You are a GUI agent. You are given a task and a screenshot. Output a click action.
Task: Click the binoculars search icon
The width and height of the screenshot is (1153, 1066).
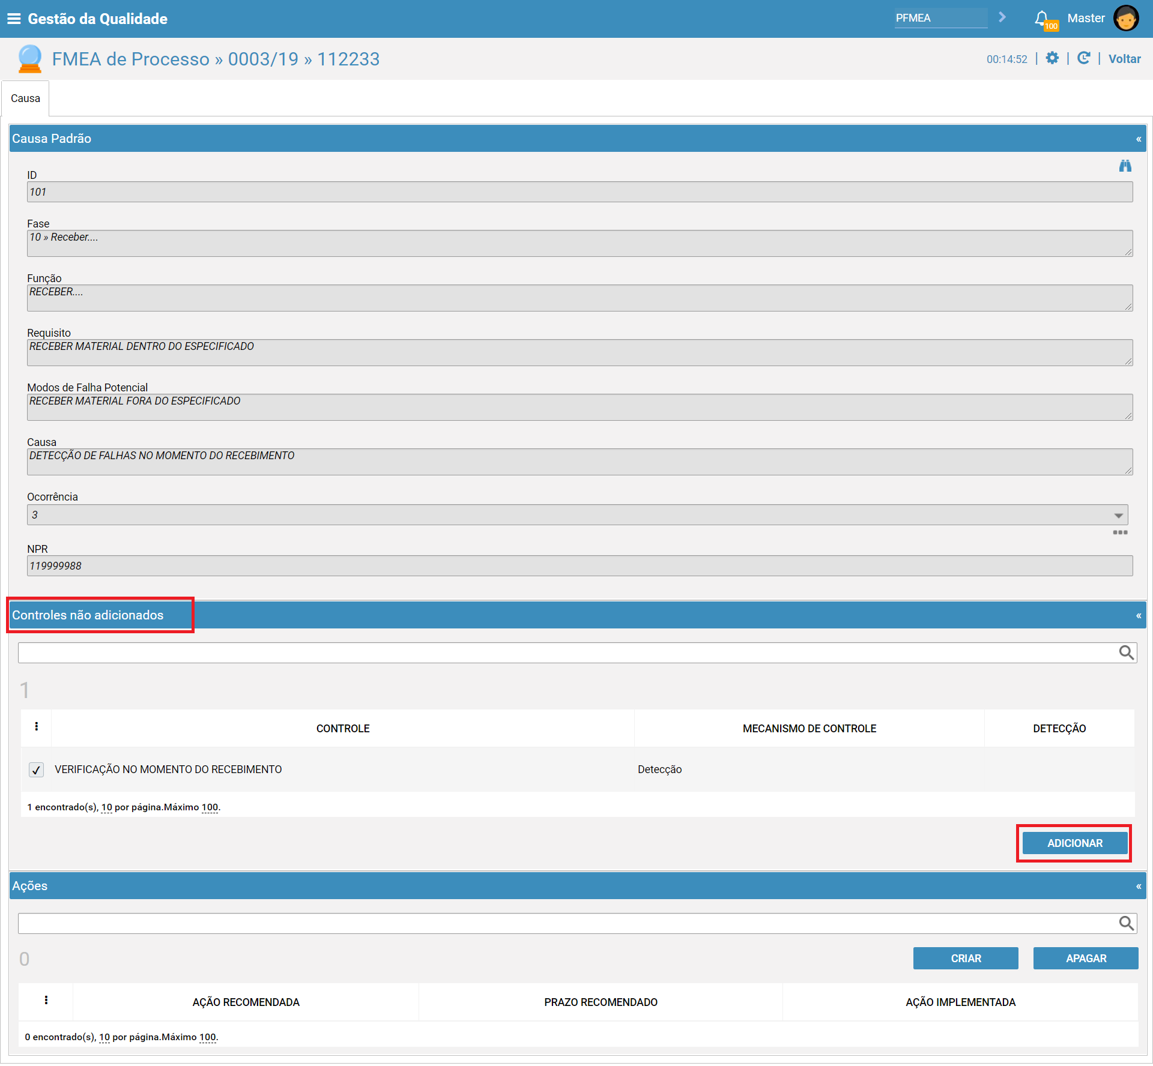pyautogui.click(x=1125, y=166)
